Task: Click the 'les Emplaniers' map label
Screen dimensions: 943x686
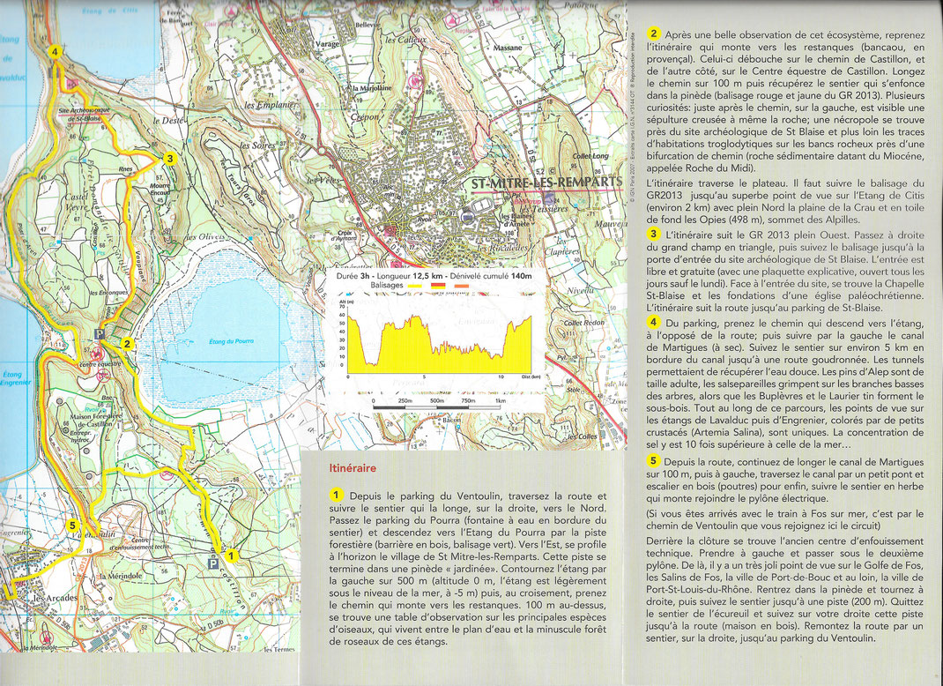Action: click(x=271, y=105)
